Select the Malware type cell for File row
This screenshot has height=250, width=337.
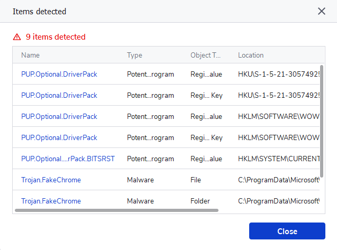pos(140,180)
